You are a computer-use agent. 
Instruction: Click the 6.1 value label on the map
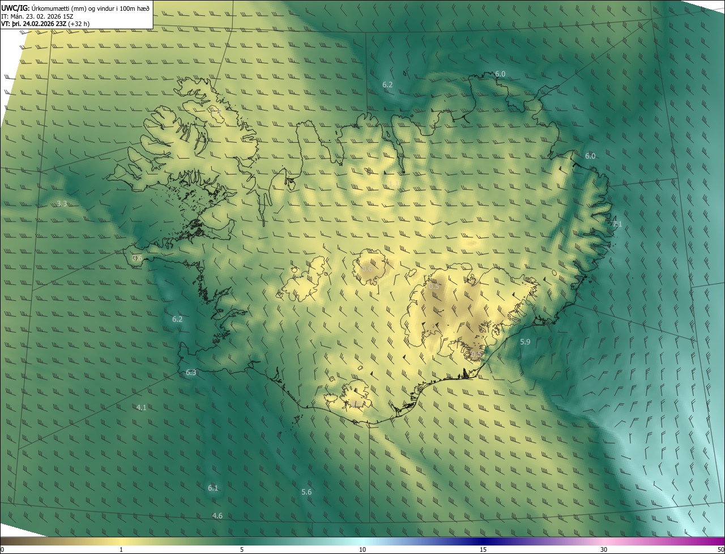(x=213, y=488)
